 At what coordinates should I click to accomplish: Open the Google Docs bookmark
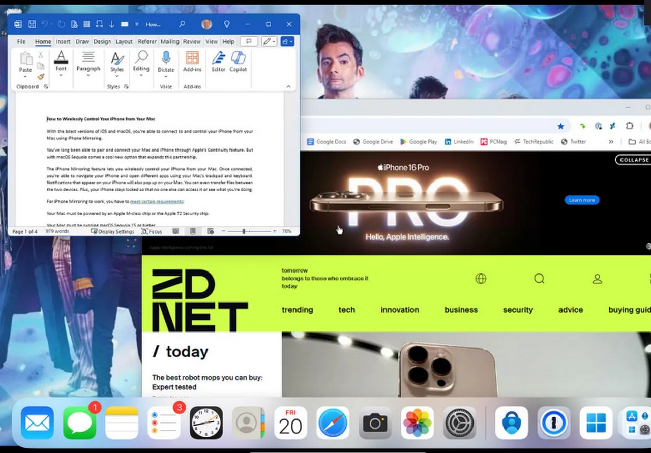click(327, 142)
